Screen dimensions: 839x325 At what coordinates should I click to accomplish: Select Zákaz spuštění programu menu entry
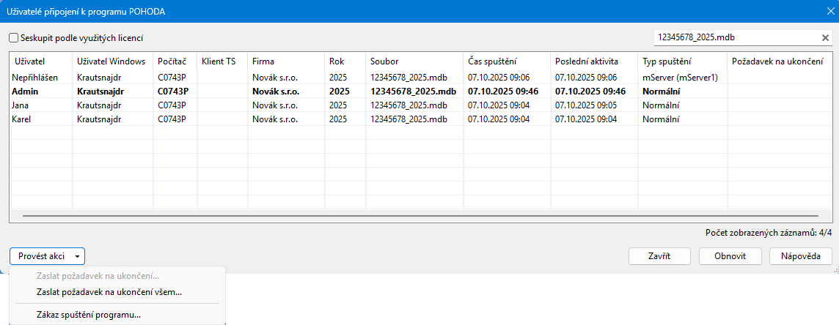click(89, 315)
